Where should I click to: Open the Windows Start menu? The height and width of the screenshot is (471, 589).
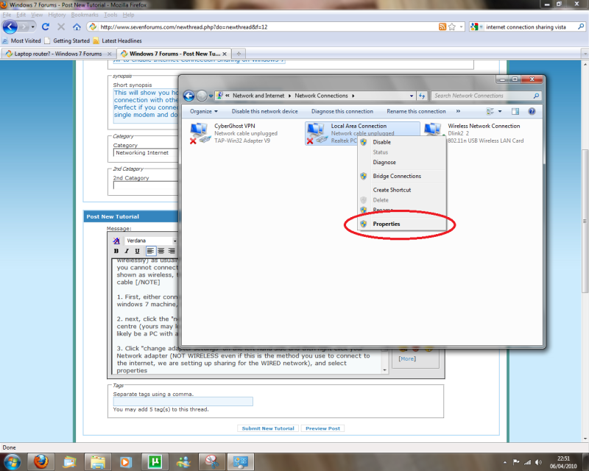(x=13, y=461)
